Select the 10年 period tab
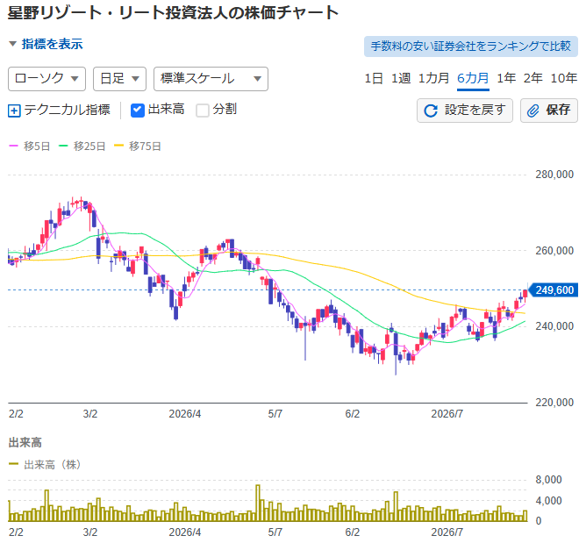This screenshot has width=586, height=543. click(563, 78)
